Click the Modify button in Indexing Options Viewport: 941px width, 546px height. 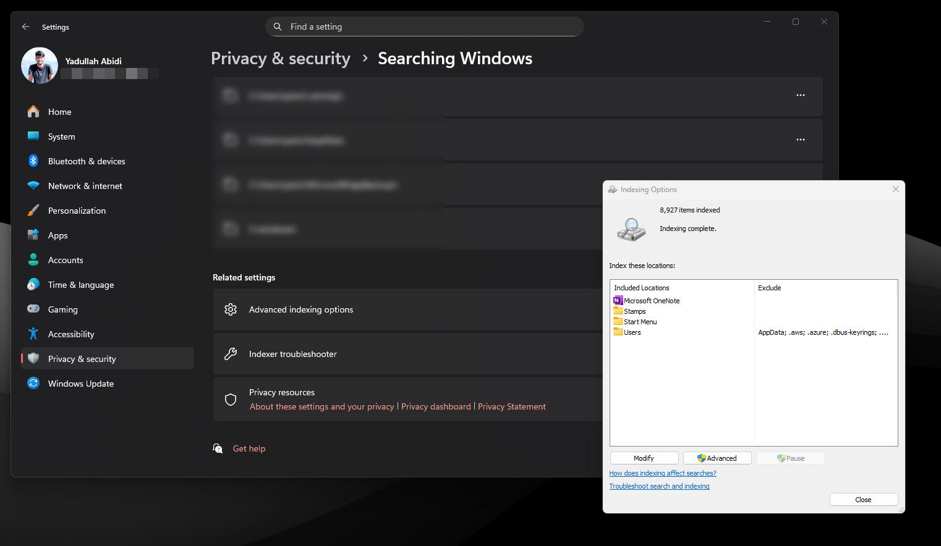644,458
